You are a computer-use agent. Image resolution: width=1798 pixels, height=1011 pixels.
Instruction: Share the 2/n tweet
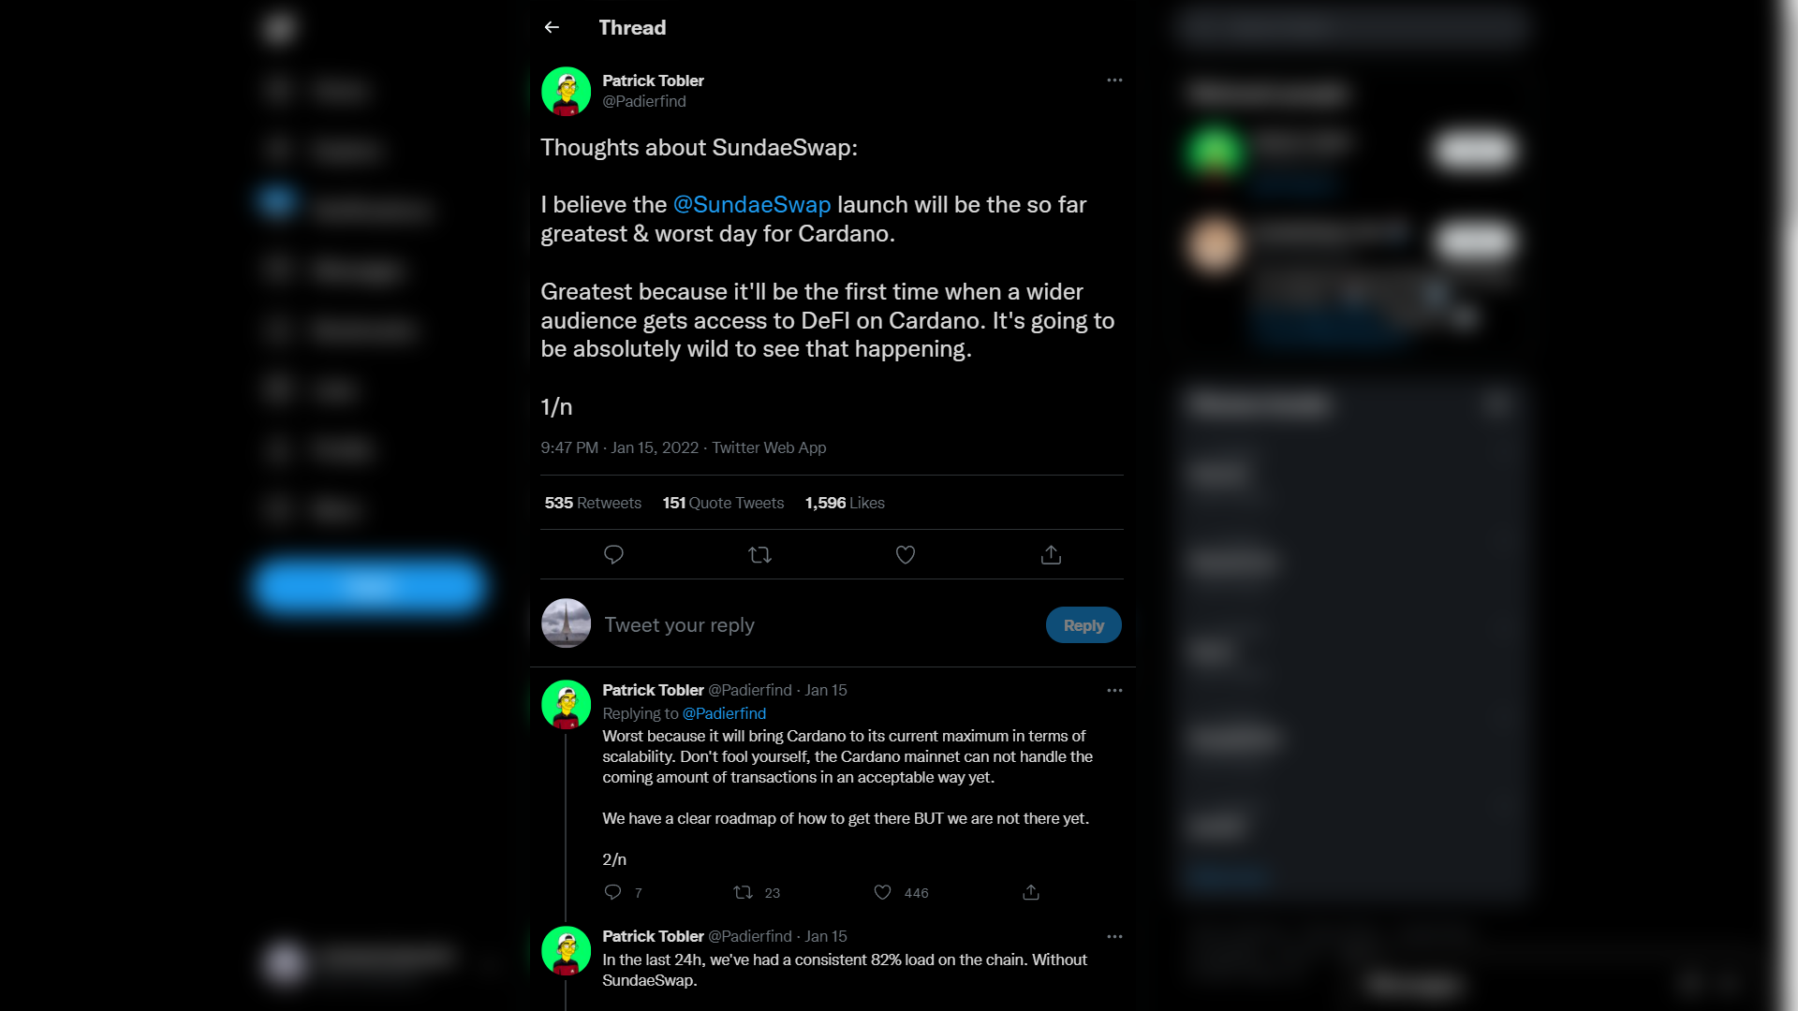point(1031,892)
